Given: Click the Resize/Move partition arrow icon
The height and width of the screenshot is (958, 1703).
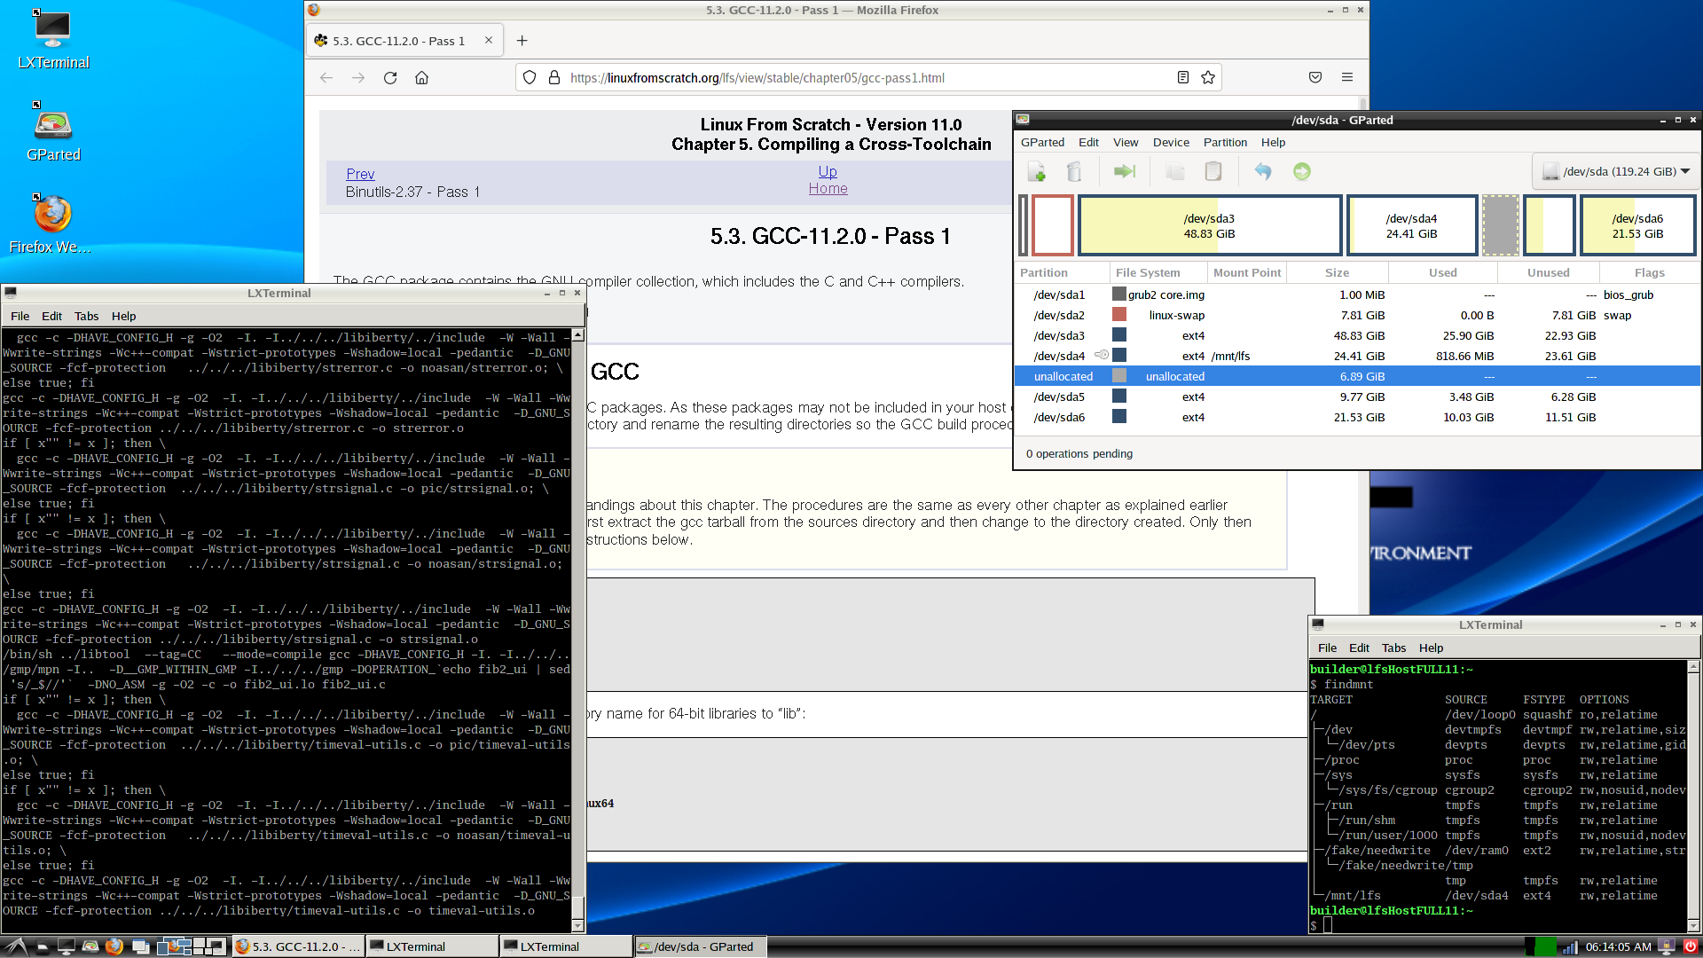Looking at the screenshot, I should (x=1125, y=172).
